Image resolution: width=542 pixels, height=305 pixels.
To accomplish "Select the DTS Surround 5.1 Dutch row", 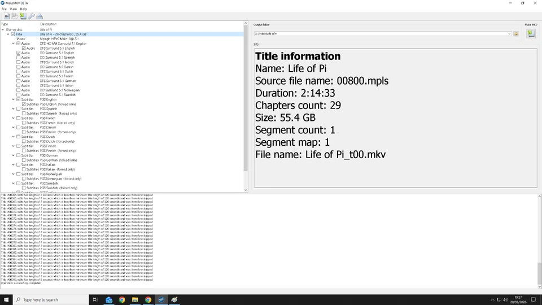I will (122, 72).
